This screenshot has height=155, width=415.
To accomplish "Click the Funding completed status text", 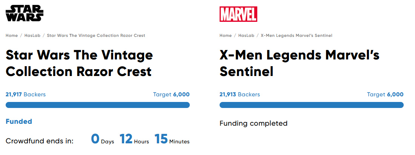I will tap(254, 123).
